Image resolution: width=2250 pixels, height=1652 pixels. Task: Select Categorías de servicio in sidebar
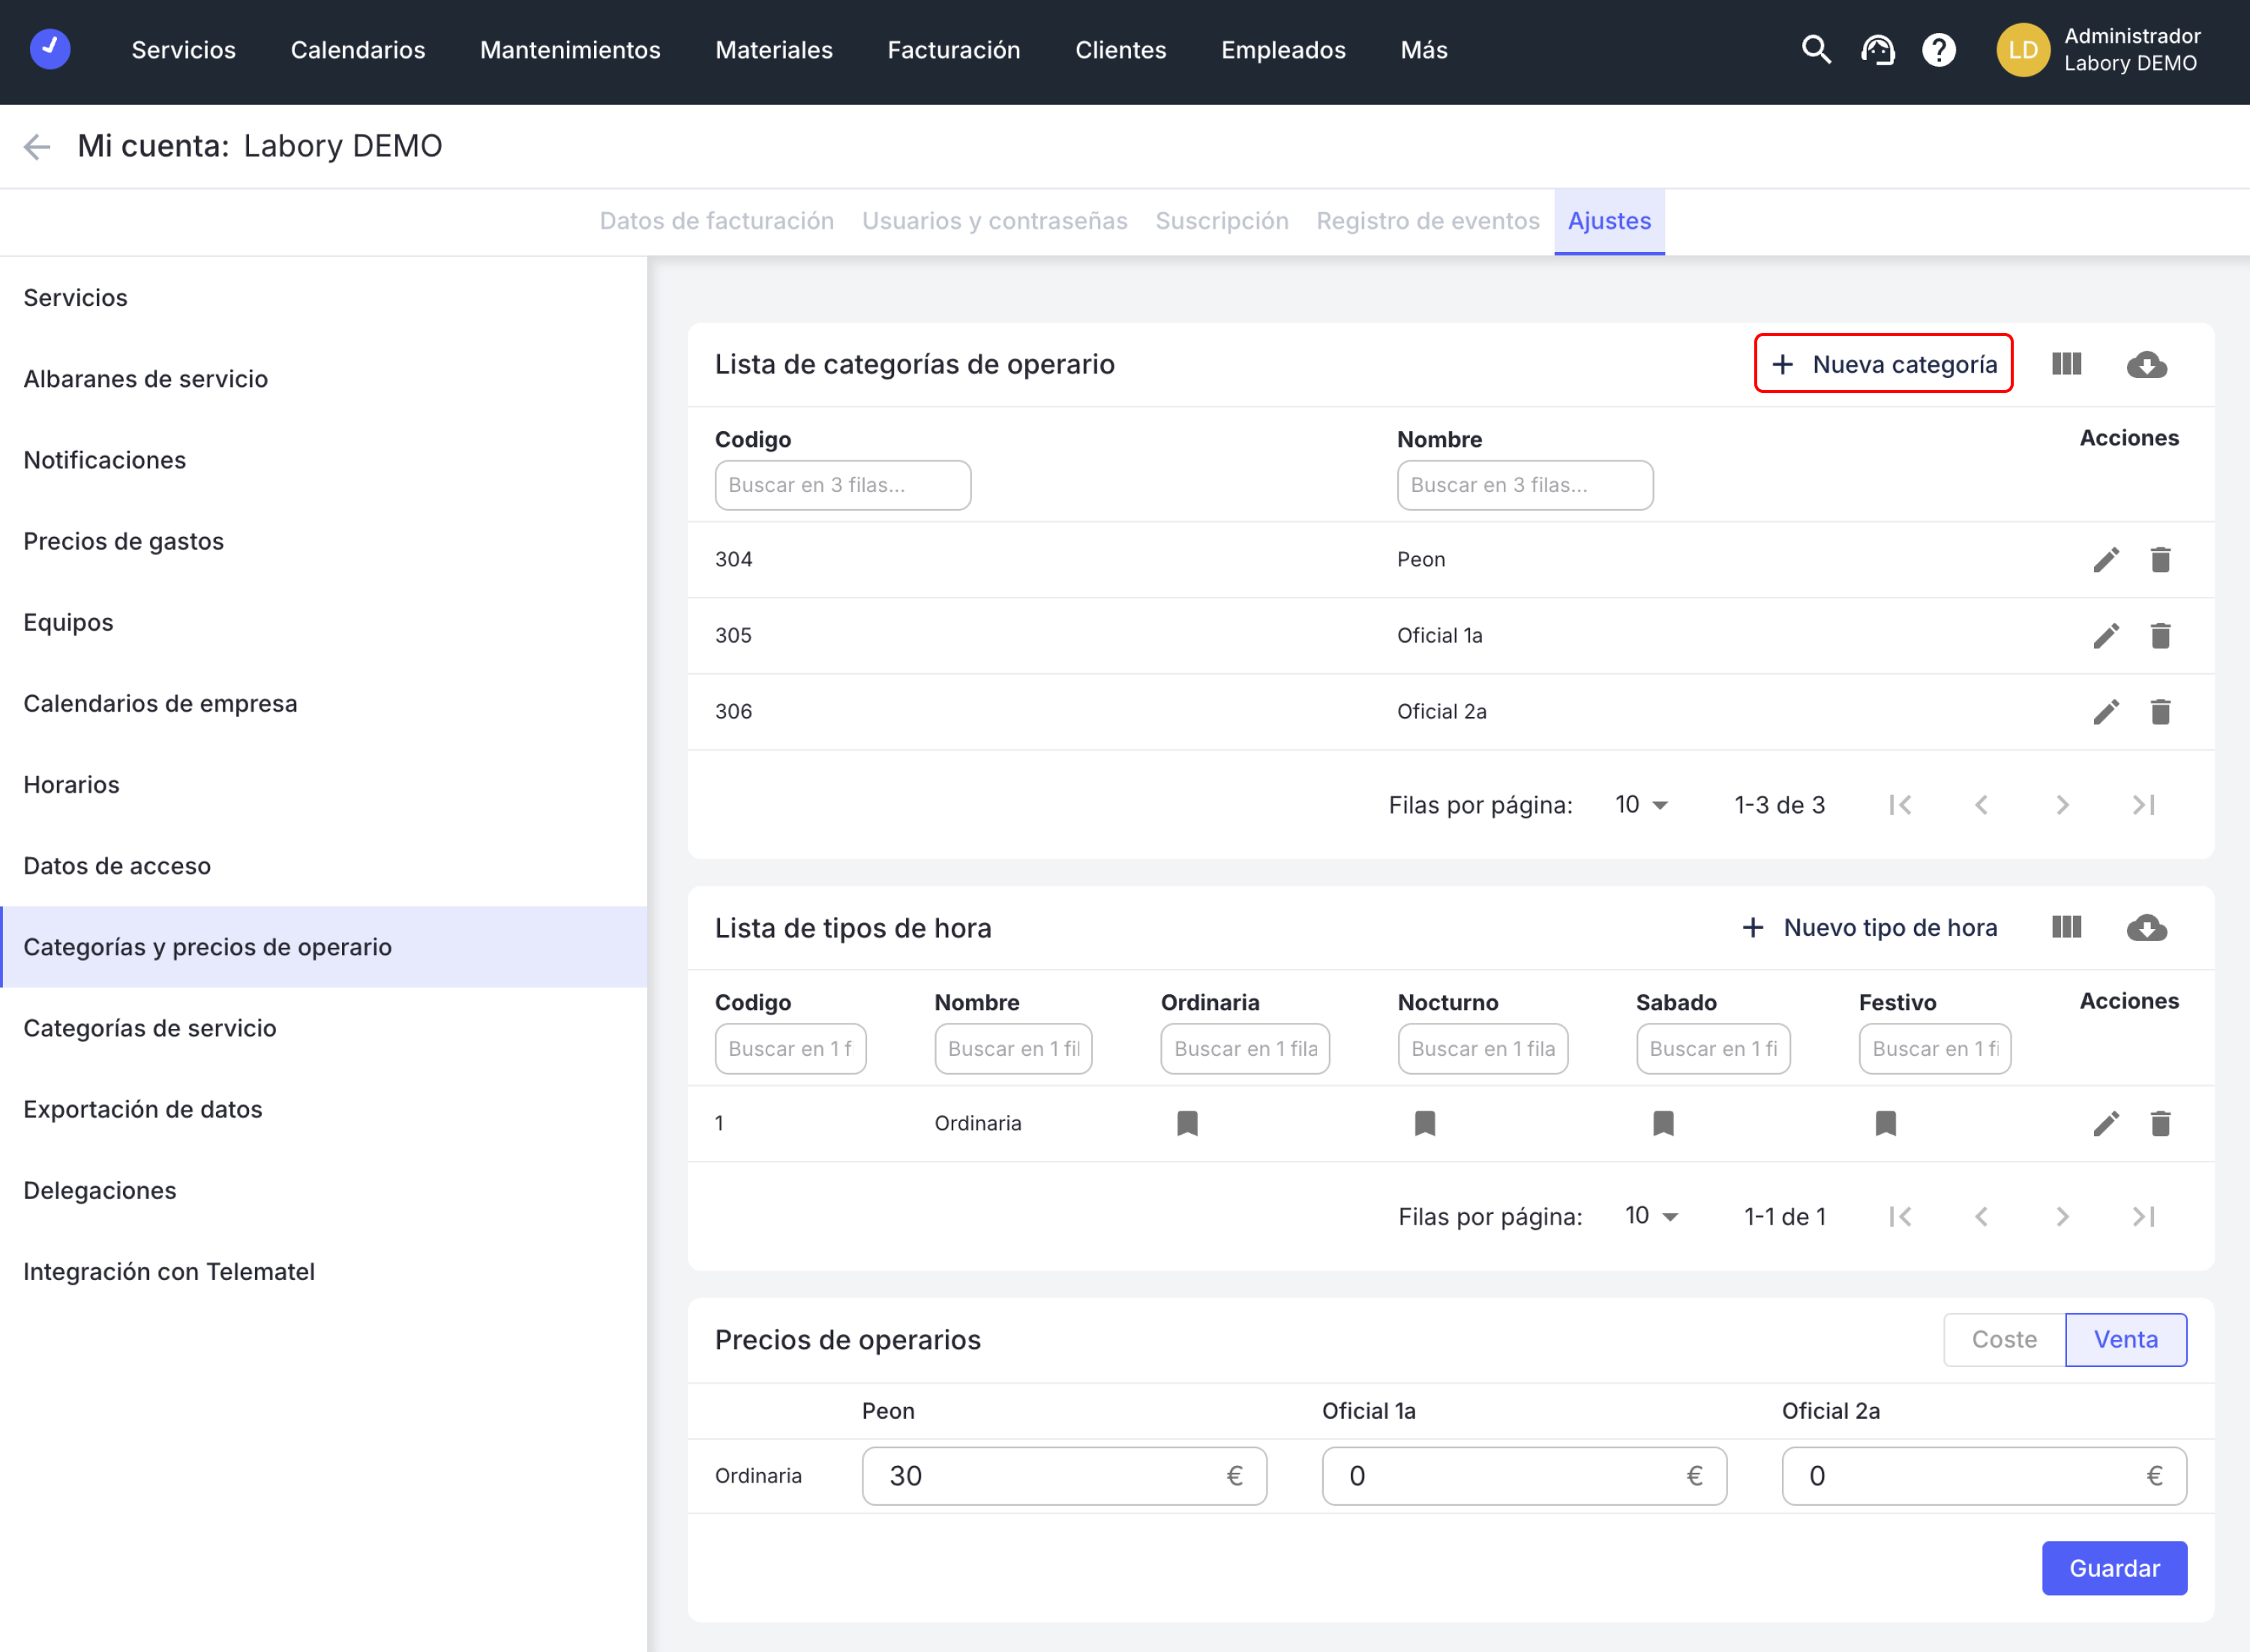point(150,1028)
